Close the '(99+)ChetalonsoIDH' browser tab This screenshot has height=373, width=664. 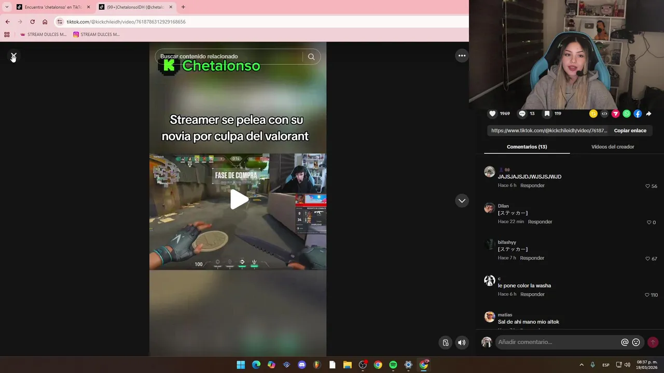[171, 7]
